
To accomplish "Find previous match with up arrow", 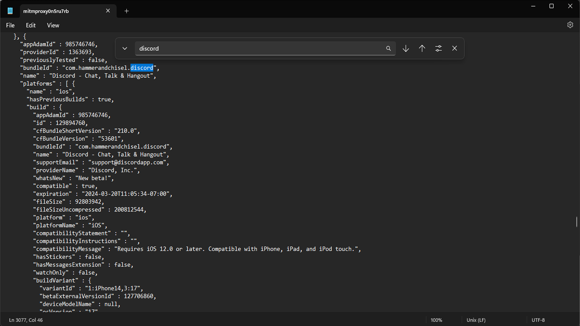I will [x=422, y=48].
